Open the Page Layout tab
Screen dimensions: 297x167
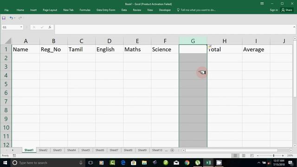pyautogui.click(x=50, y=10)
